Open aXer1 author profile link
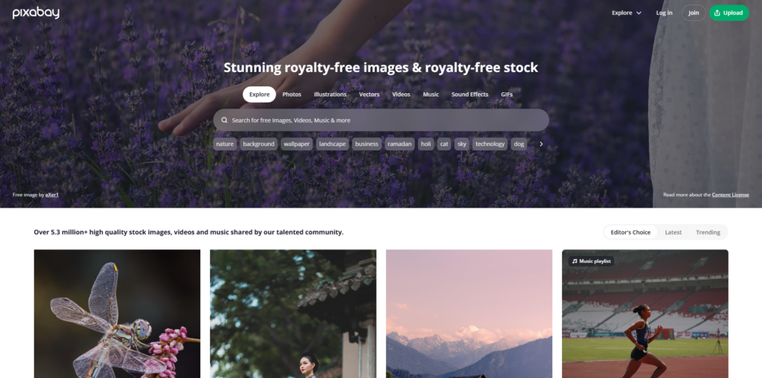This screenshot has width=762, height=378. point(52,195)
